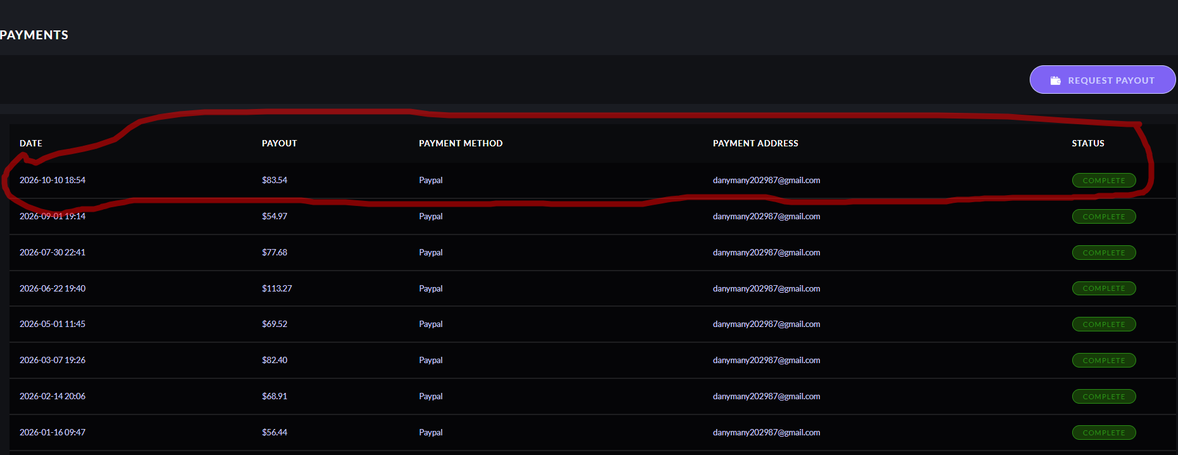Image resolution: width=1178 pixels, height=455 pixels.
Task: Click the Paypal method in the $83.54 row
Action: (431, 180)
